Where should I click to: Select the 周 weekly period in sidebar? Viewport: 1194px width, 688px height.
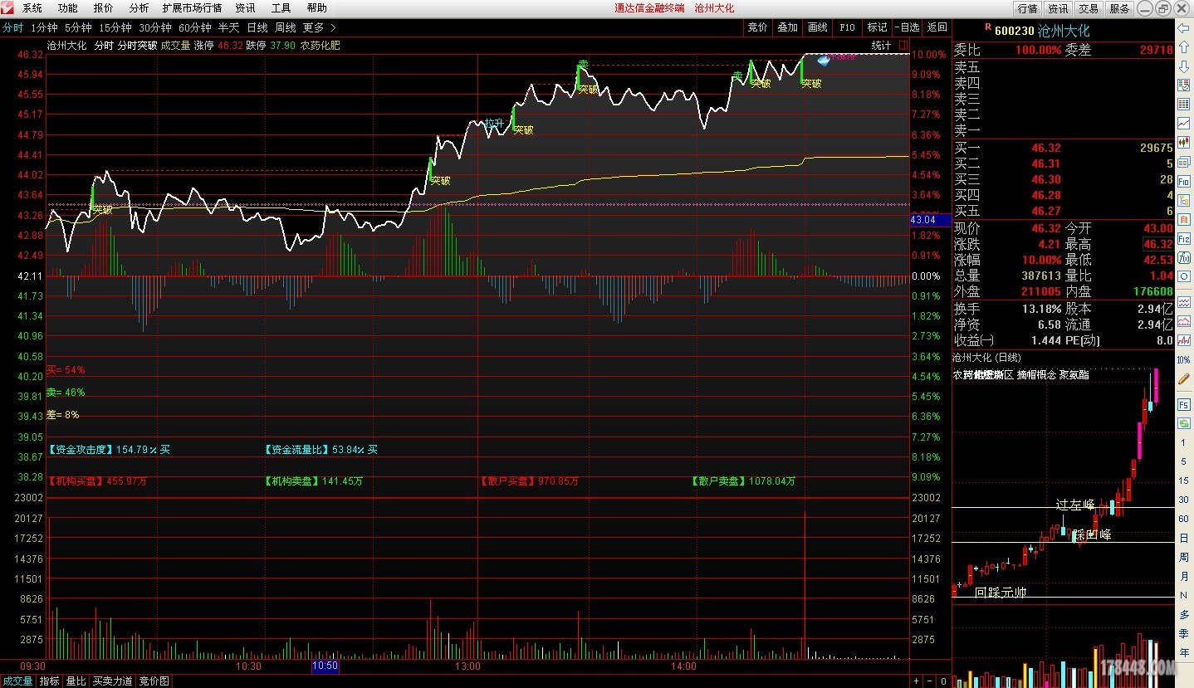pyautogui.click(x=1183, y=557)
